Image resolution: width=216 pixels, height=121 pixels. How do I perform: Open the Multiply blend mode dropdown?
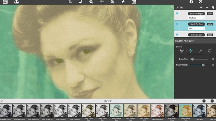click(x=196, y=18)
